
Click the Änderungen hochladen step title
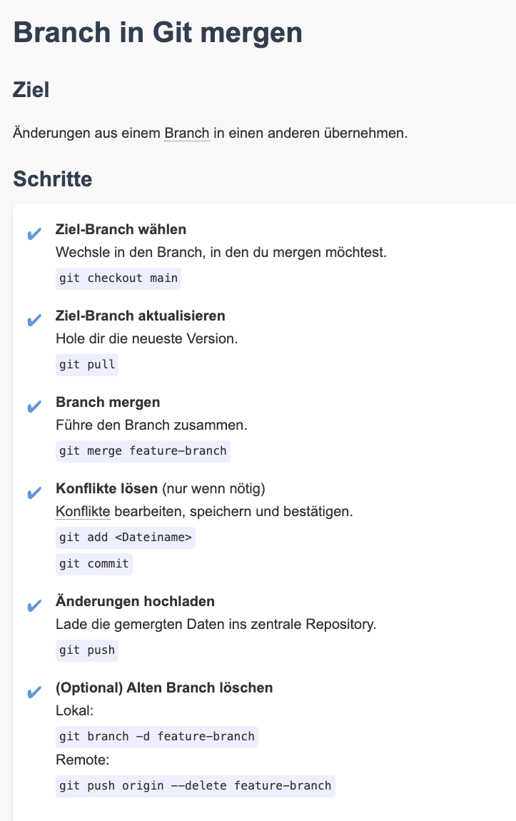(x=135, y=602)
